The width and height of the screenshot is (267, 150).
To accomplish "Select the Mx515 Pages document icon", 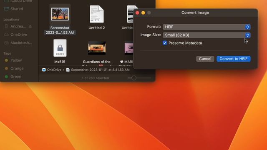I will (x=60, y=48).
